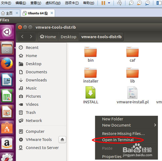162x161 pixels.
Task: Click Home in the path bar
Action: tap(48, 37)
